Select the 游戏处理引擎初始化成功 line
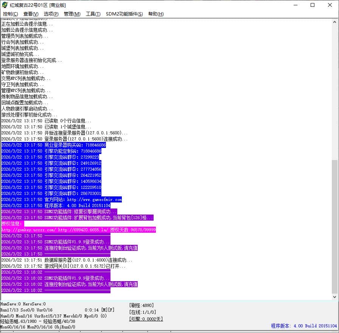 tap(29, 115)
